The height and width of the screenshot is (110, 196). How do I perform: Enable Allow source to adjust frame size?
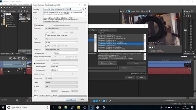46,35
